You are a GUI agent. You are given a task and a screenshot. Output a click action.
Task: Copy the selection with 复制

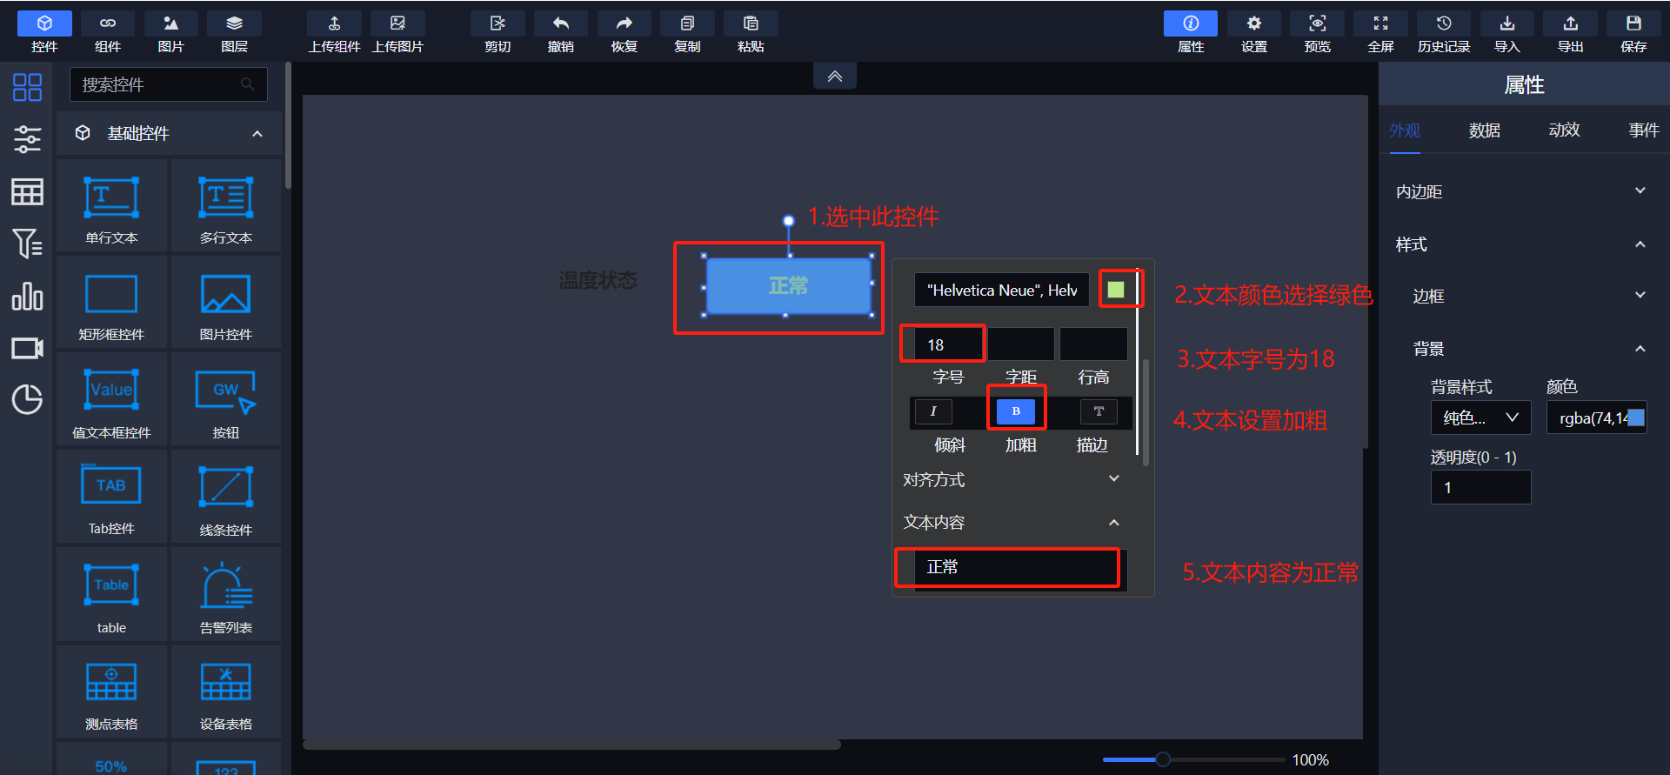click(x=688, y=32)
